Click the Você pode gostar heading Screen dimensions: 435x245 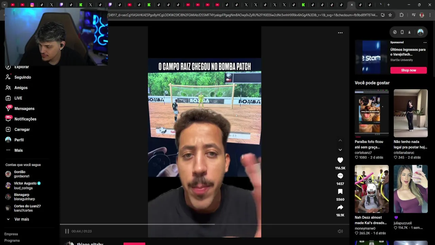click(x=372, y=83)
